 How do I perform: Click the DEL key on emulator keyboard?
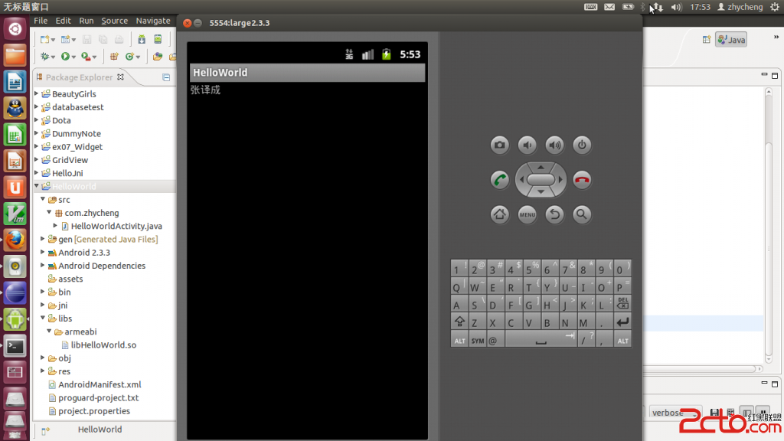click(x=622, y=304)
